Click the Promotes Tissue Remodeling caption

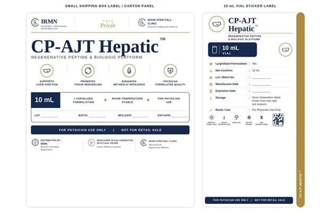pos(88,83)
